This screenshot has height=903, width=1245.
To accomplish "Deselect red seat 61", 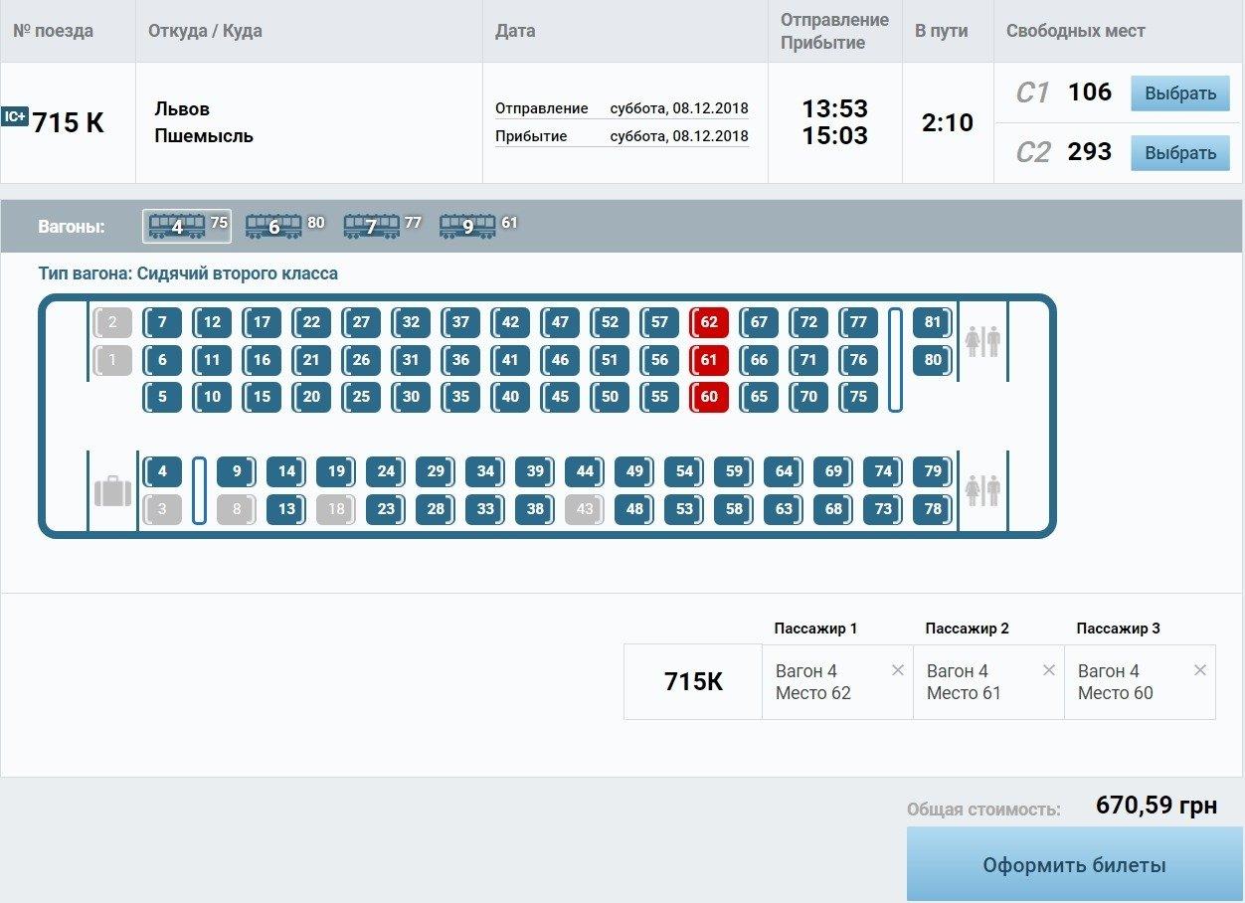I will coord(709,360).
